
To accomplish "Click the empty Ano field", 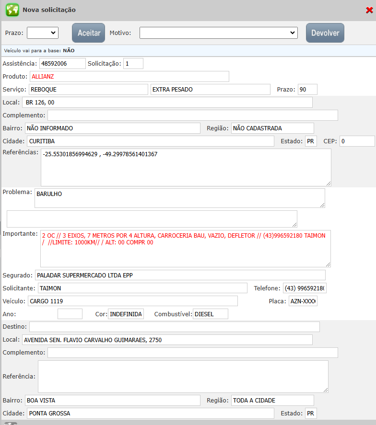I will pyautogui.click(x=70, y=314).
